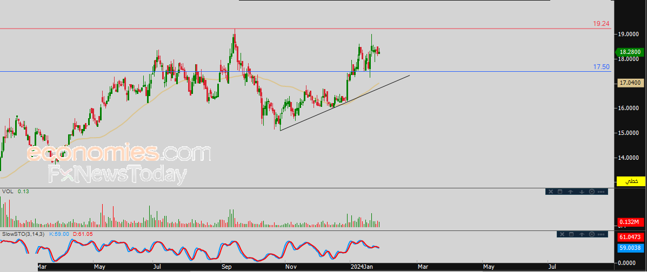Select the 18.2800 current price tag
The width and height of the screenshot is (647, 272).
[x=630, y=52]
